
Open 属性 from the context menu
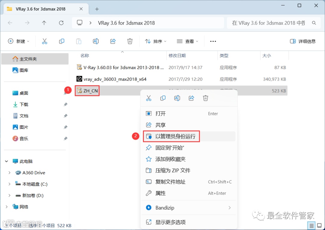(x=189, y=193)
